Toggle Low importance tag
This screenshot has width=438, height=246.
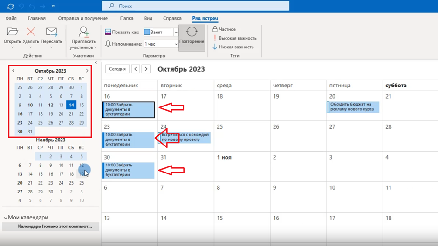[x=233, y=47]
